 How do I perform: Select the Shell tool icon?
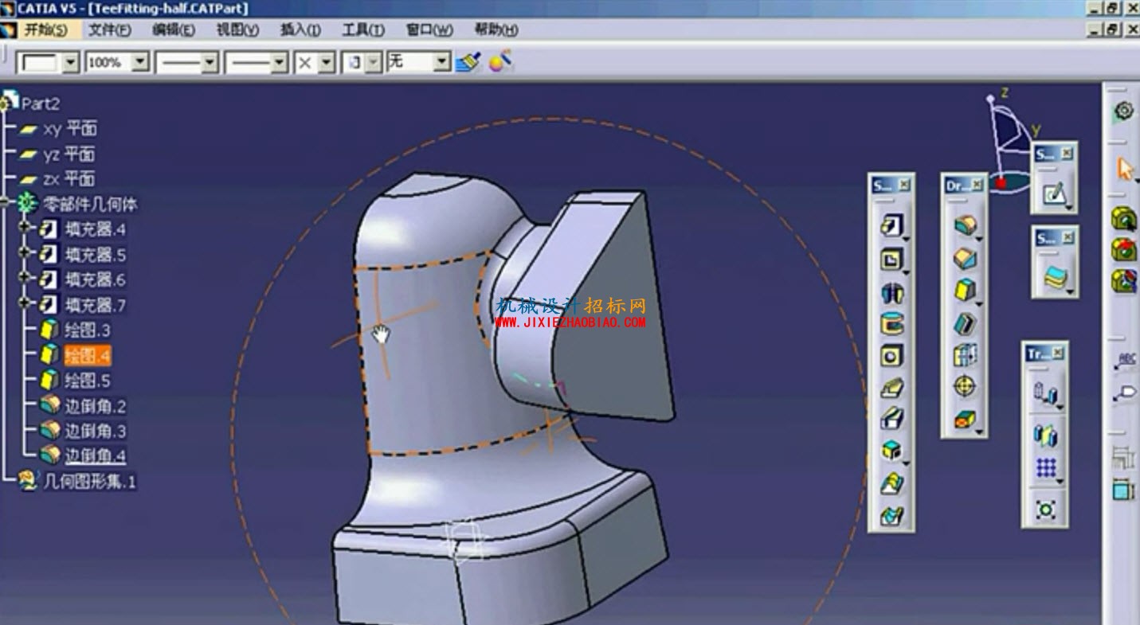[965, 323]
